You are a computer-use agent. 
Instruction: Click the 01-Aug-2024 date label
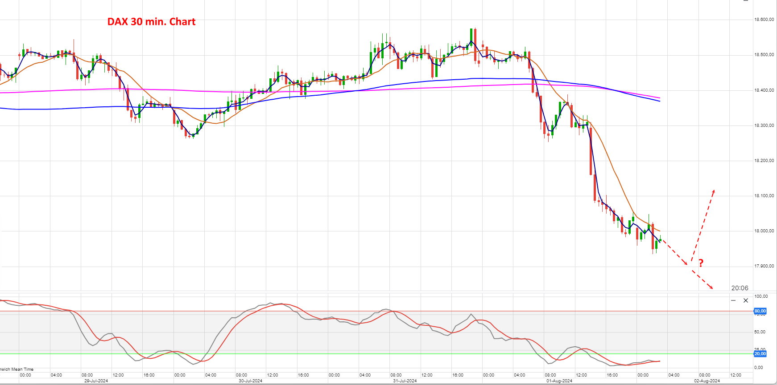(559, 381)
